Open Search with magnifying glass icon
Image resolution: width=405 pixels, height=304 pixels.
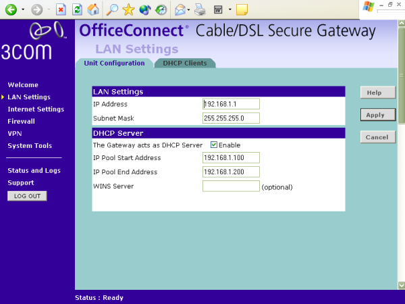click(x=112, y=10)
